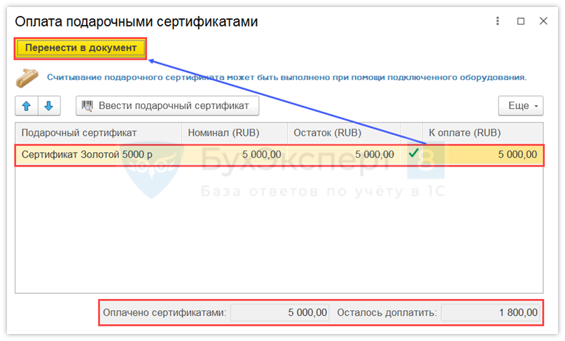Move the row down with the blue down arrow
Viewport: 565px width, 341px height.
pyautogui.click(x=48, y=106)
